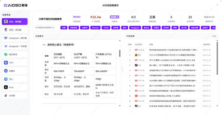Select the Patagonia brand tag
The width and height of the screenshot is (222, 115).
tap(135, 28)
